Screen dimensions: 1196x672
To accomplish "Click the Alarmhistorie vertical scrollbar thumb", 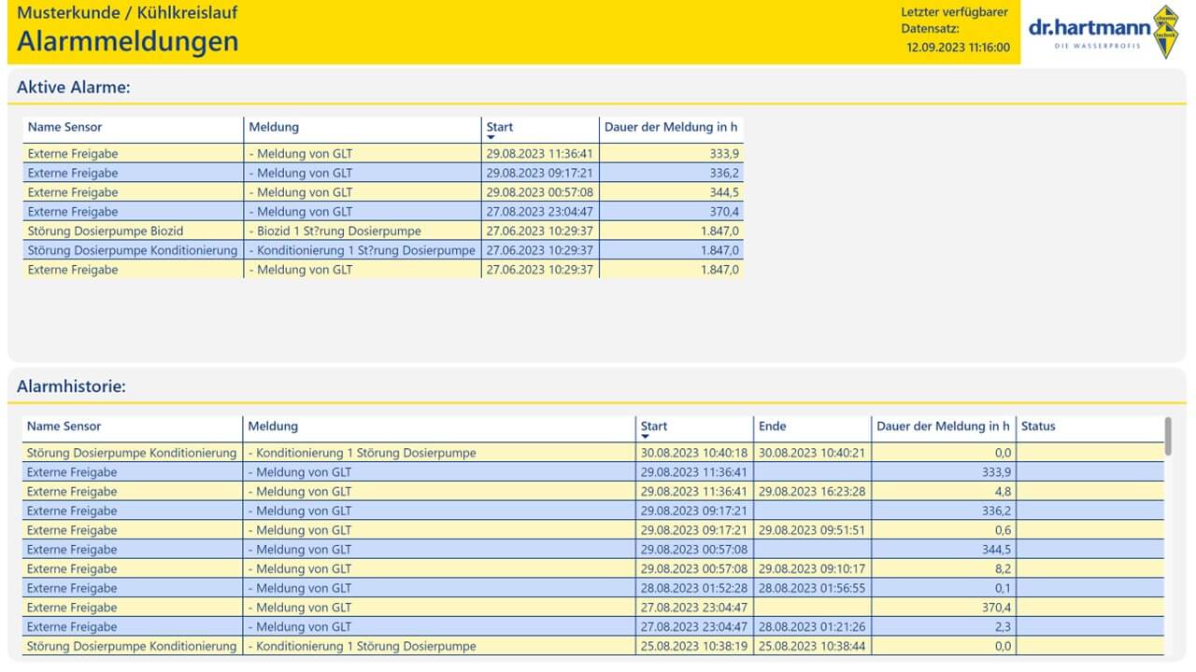I will tap(1168, 436).
